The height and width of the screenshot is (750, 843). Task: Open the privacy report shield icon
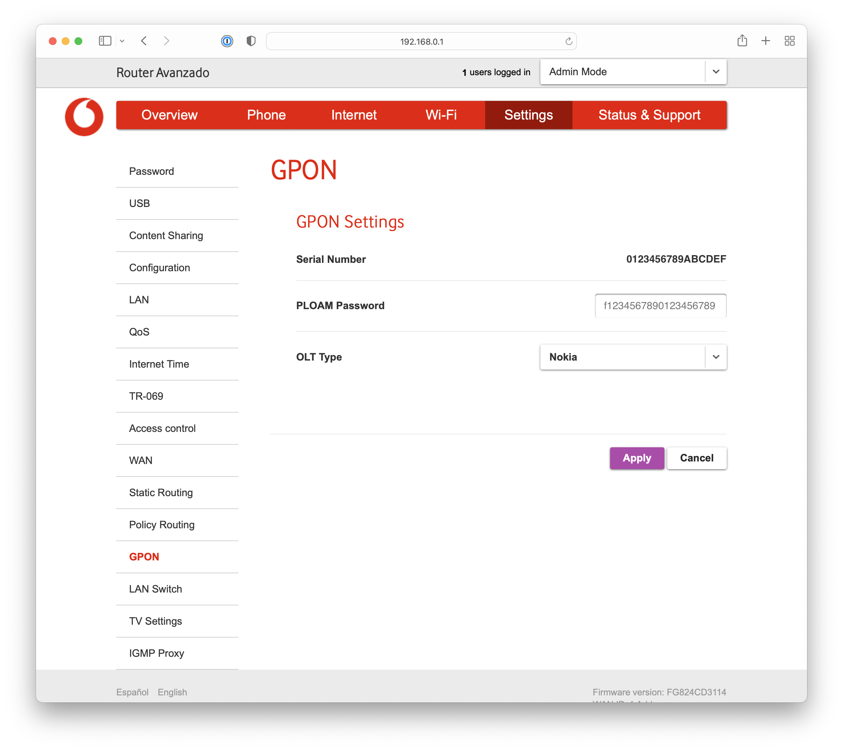click(251, 41)
